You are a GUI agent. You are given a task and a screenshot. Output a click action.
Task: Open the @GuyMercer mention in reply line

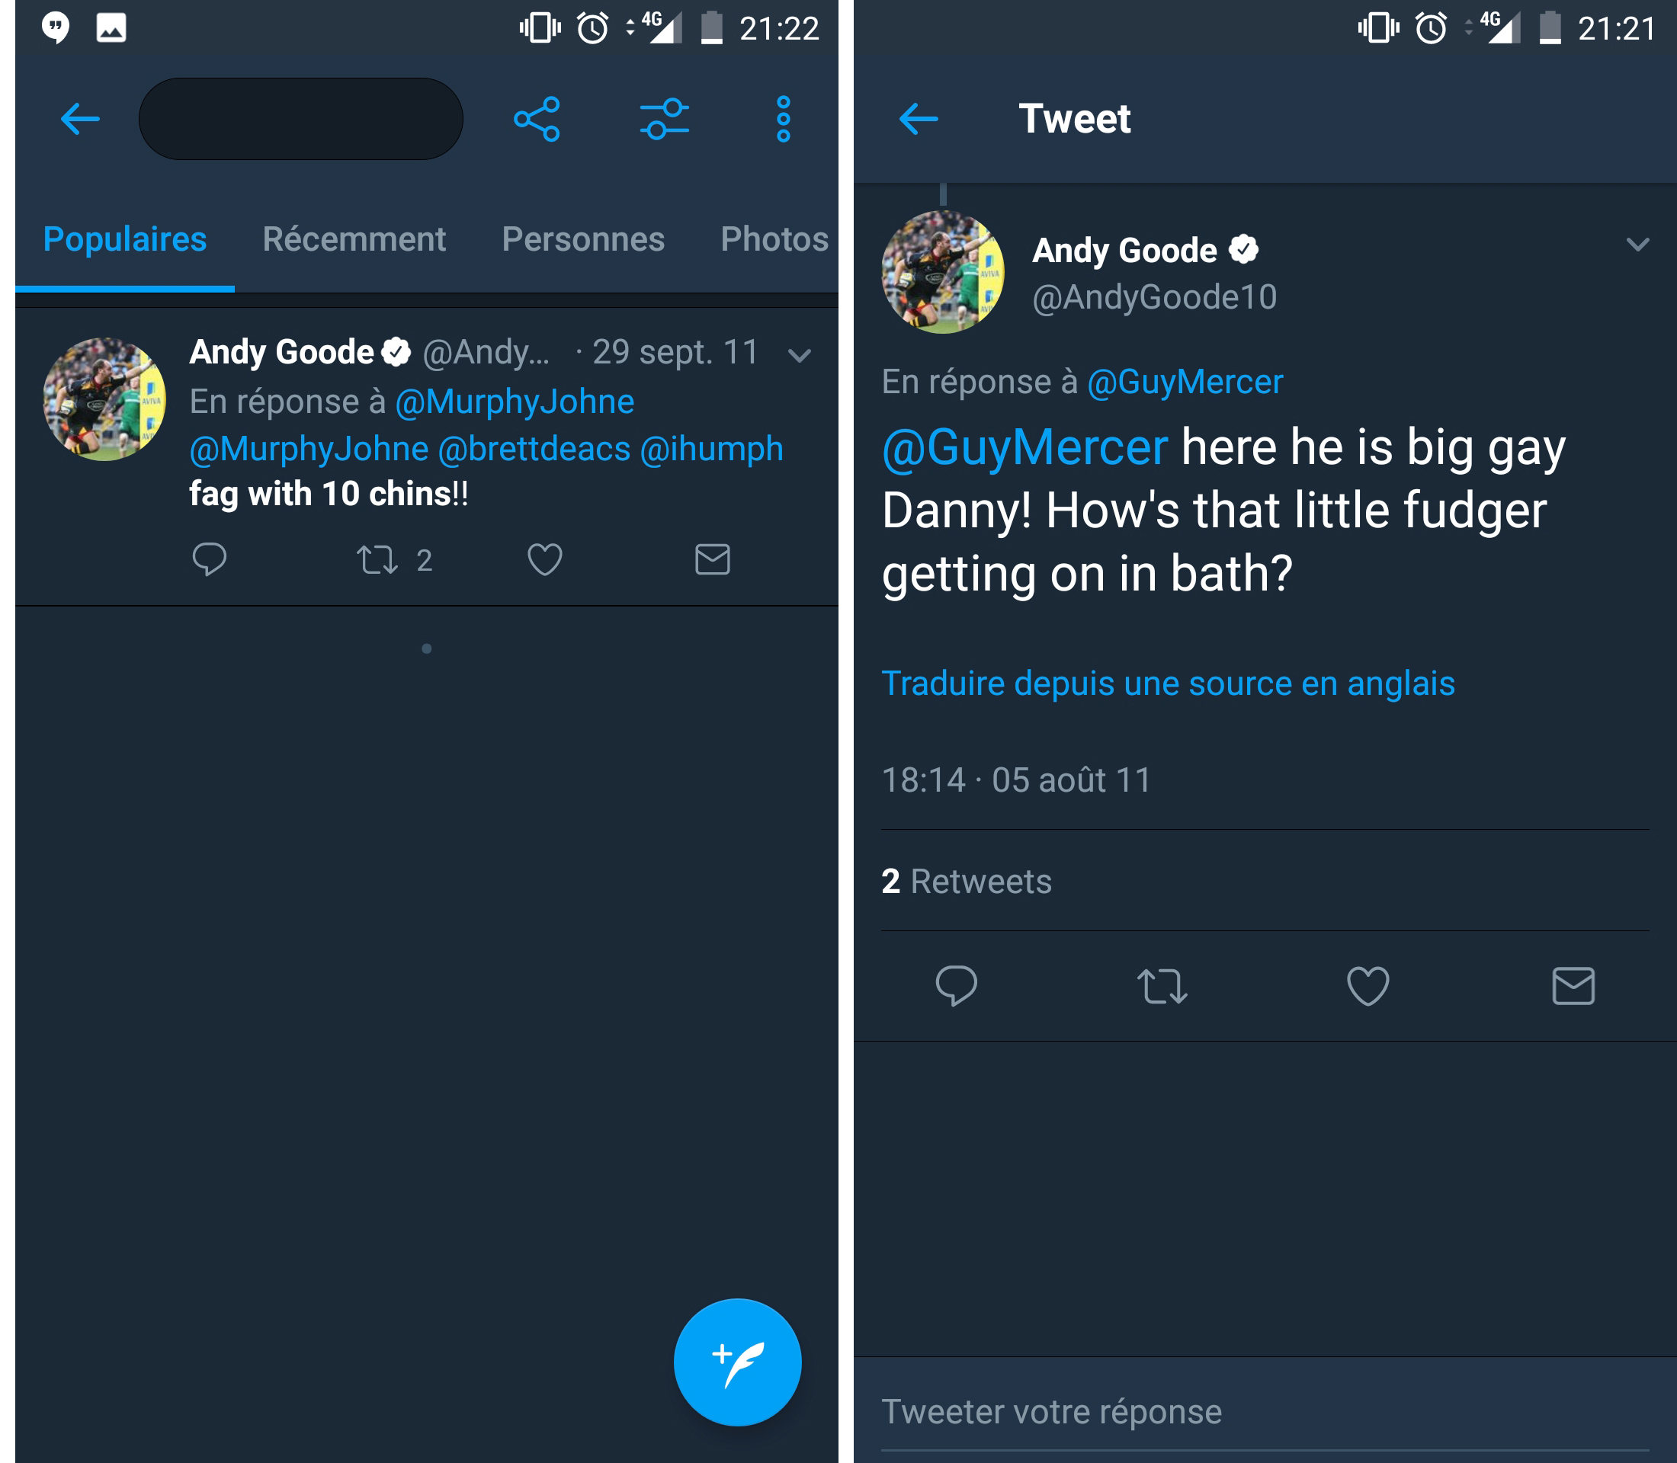pyautogui.click(x=1185, y=382)
